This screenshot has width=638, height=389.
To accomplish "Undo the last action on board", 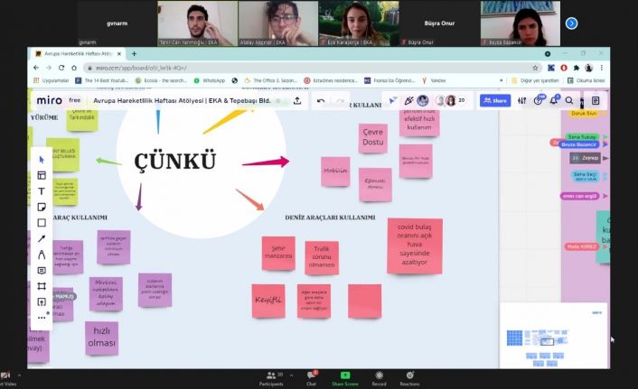I will (321, 101).
